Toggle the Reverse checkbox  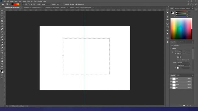click(x=64, y=4)
